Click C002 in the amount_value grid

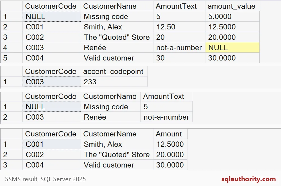(52, 37)
